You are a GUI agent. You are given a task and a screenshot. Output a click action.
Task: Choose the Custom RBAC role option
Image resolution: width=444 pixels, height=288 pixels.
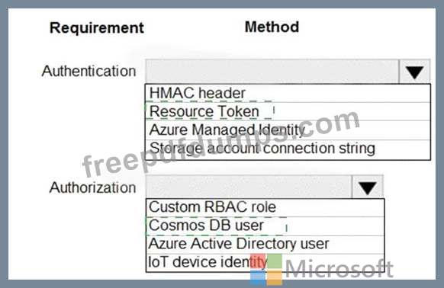pyautogui.click(x=265, y=208)
